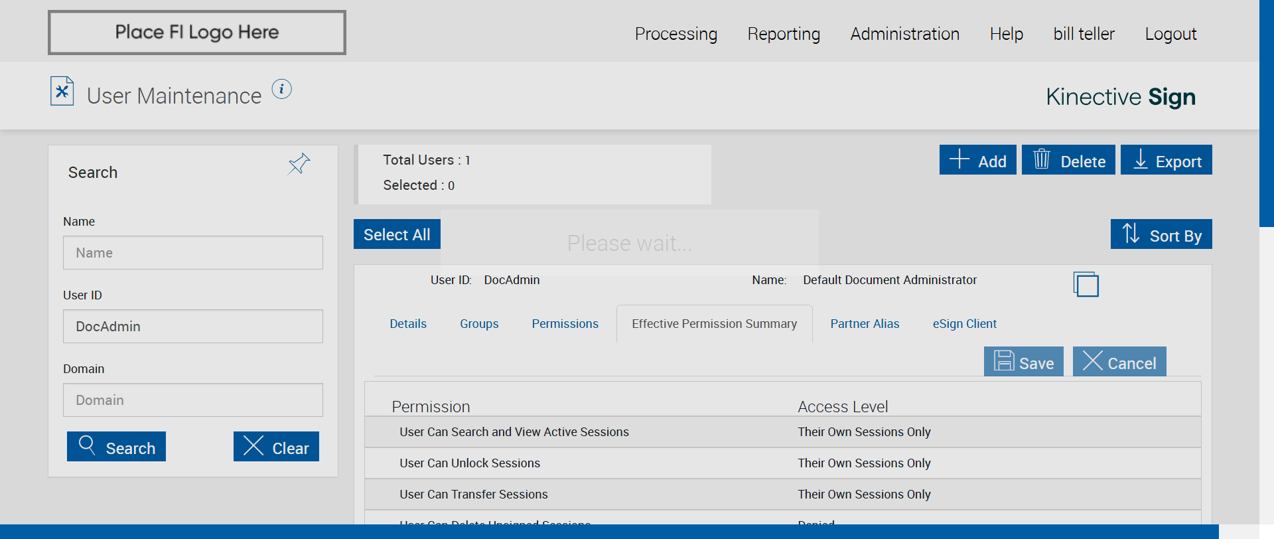Open the Processing menu
This screenshot has width=1274, height=539.
[x=675, y=34]
